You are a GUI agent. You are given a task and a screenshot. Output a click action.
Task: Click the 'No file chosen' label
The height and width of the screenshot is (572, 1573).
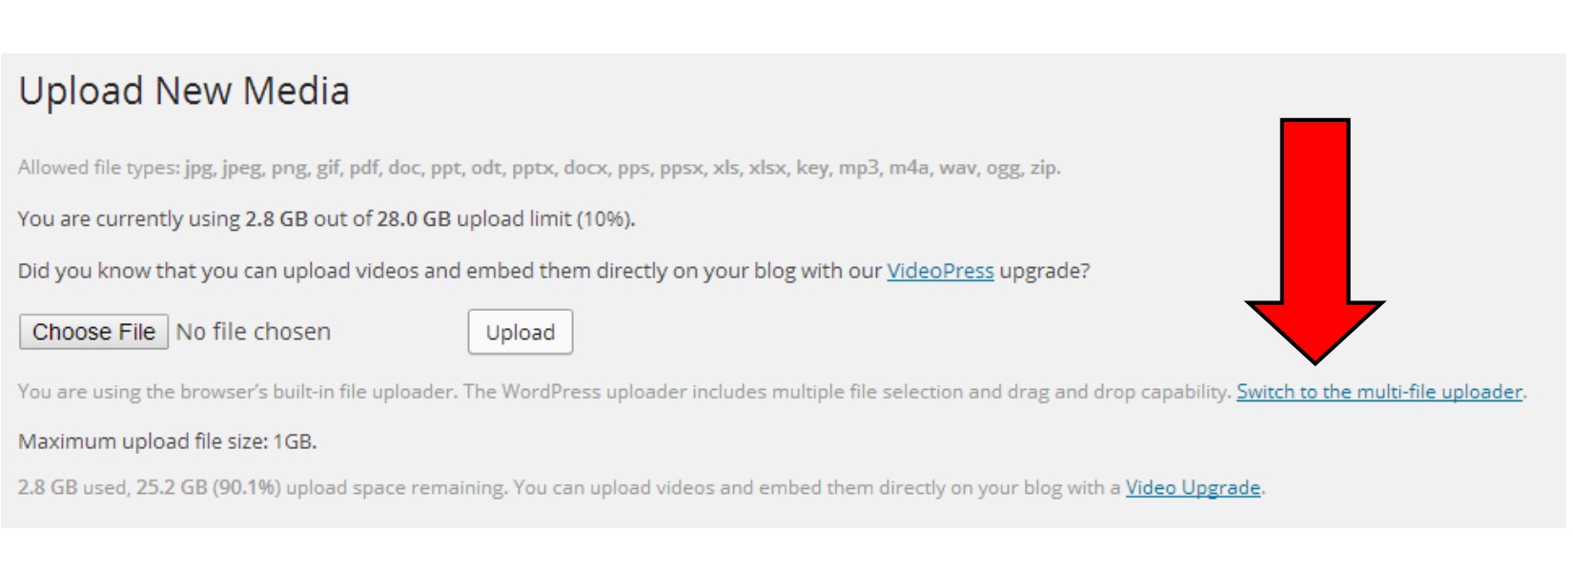coord(254,332)
